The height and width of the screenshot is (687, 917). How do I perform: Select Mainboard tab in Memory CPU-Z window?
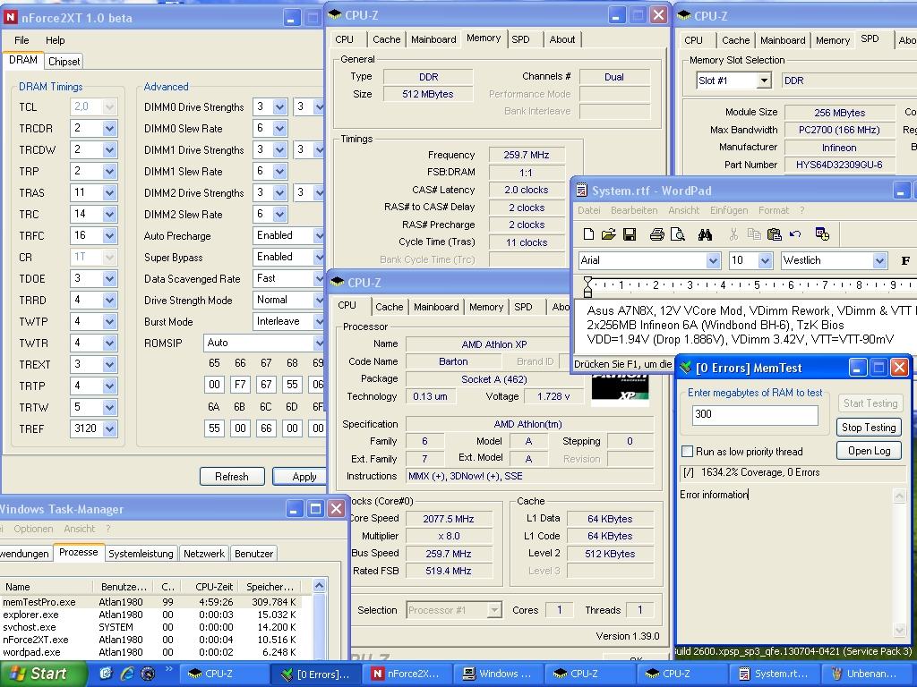click(433, 39)
